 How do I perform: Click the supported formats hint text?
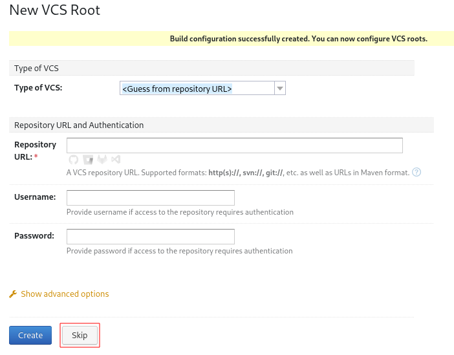[x=238, y=173]
